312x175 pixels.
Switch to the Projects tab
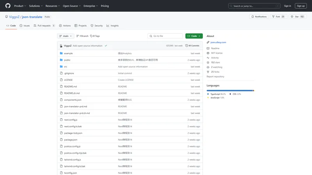[x=81, y=26]
